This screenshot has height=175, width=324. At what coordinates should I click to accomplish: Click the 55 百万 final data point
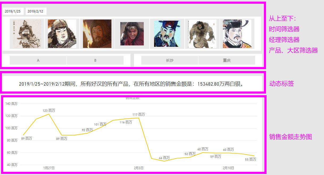[254, 156]
